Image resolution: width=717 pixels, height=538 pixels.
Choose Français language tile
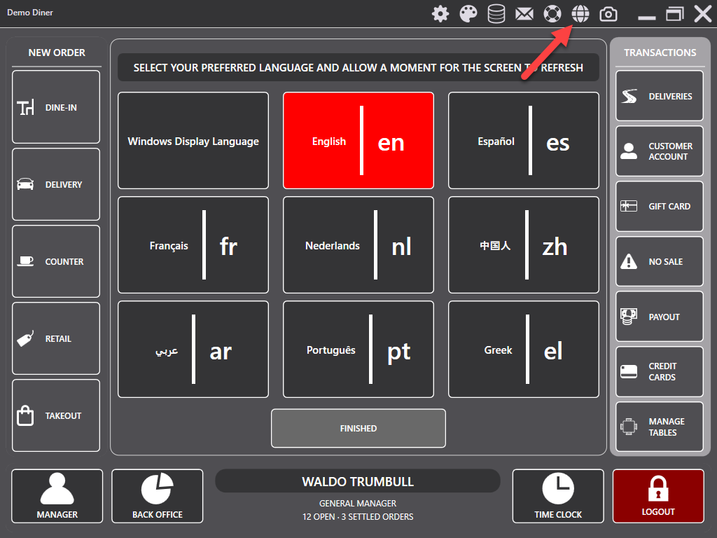coord(193,245)
